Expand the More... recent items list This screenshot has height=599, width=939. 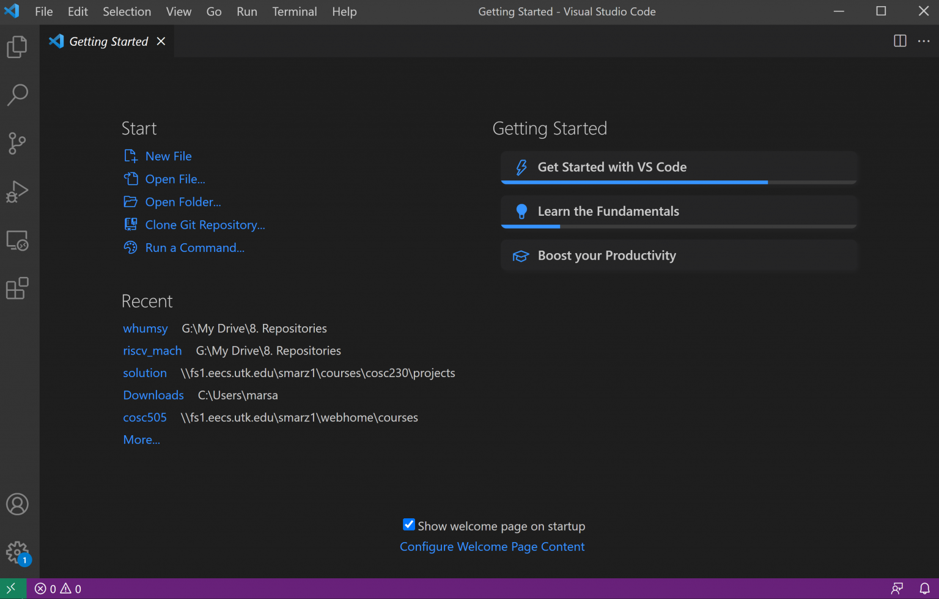141,440
